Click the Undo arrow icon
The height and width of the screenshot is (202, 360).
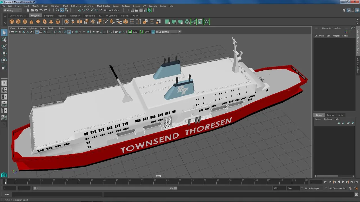click(x=41, y=10)
